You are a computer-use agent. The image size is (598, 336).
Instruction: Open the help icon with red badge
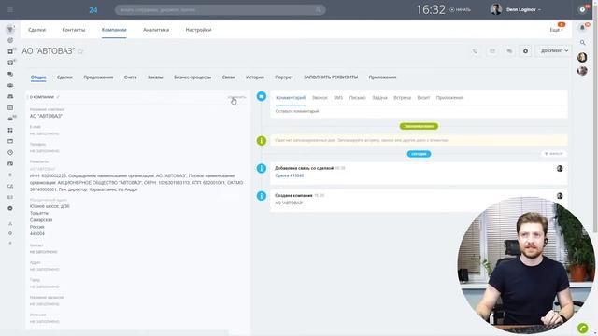(583, 9)
